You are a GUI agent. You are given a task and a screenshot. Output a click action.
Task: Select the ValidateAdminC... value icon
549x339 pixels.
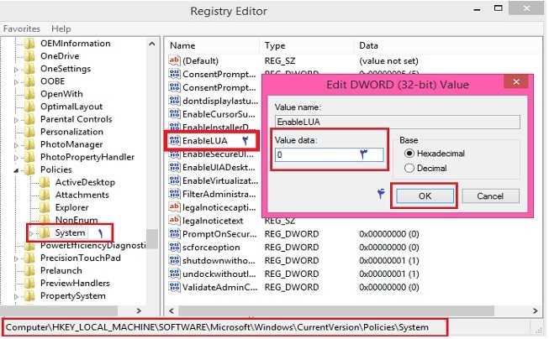click(x=175, y=288)
